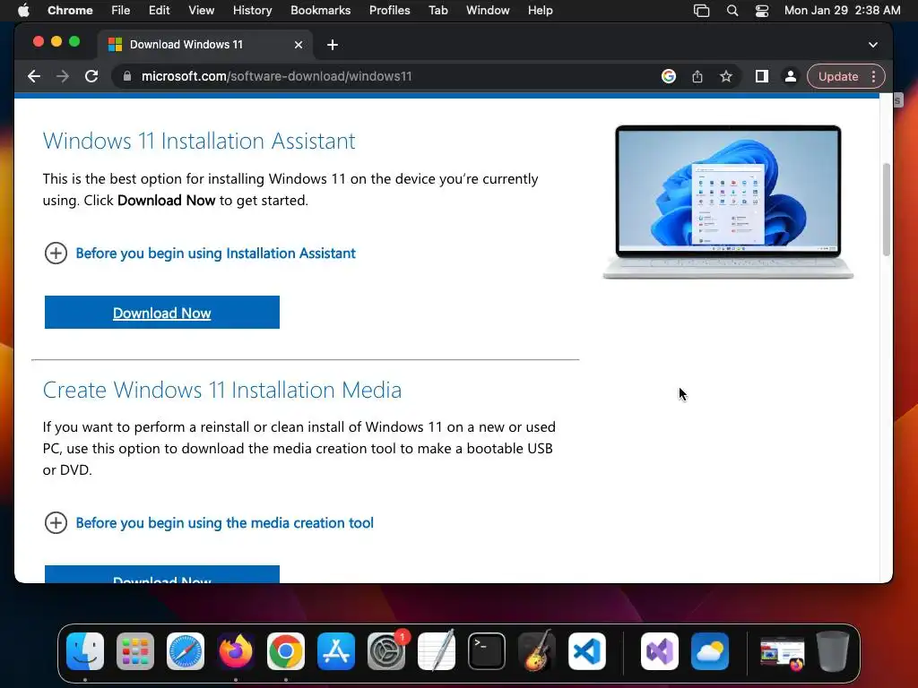Click the date and time in menu bar
This screenshot has height=688, width=918.
(x=842, y=11)
